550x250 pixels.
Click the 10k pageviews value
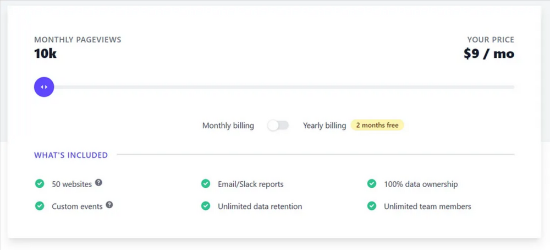[45, 54]
